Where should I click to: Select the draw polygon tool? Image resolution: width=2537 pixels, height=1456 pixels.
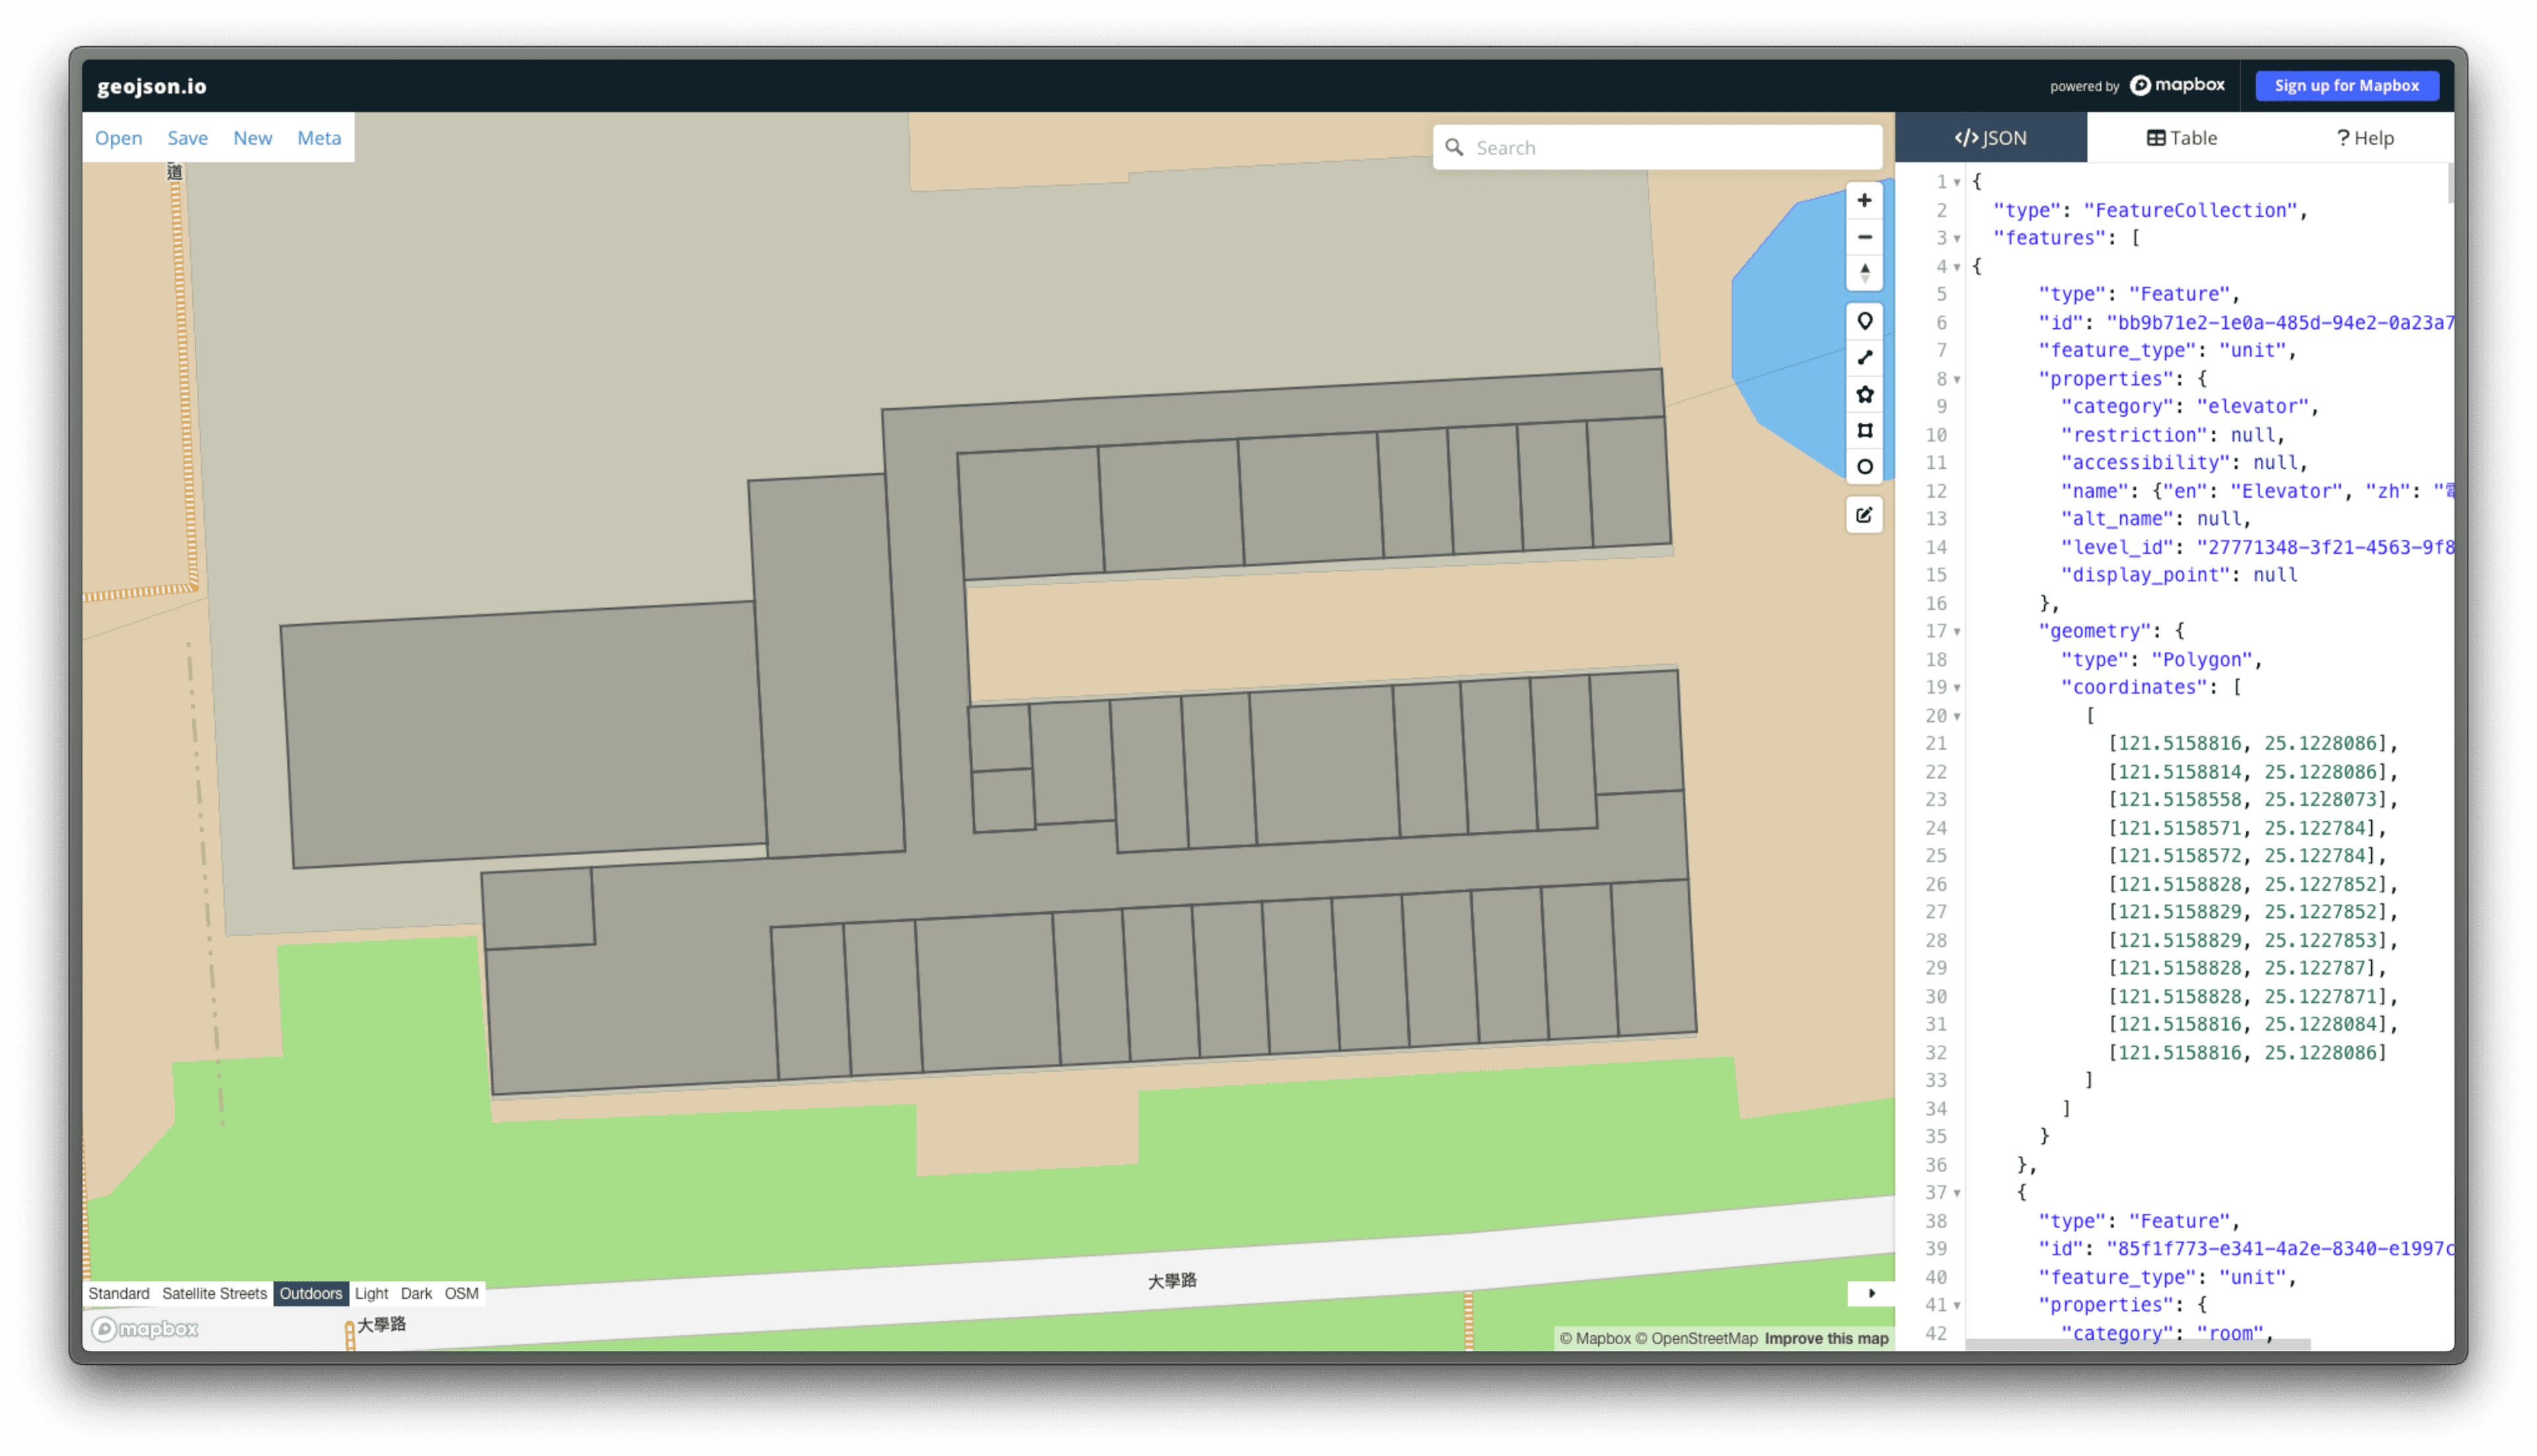click(x=1864, y=394)
